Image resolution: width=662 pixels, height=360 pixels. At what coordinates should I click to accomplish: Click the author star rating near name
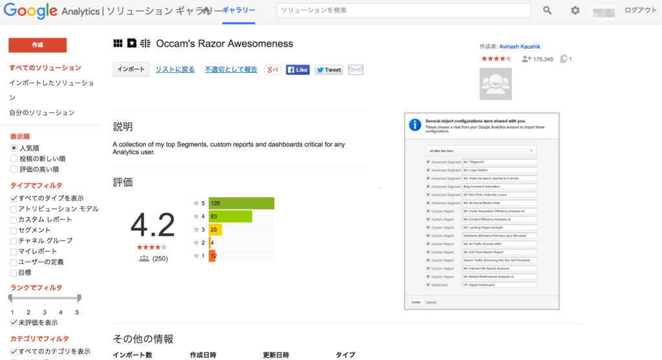pos(496,59)
